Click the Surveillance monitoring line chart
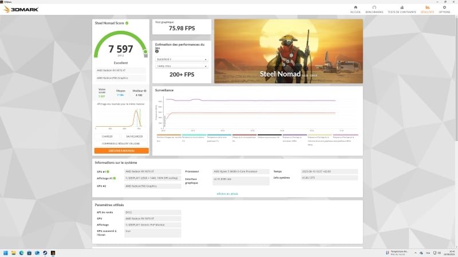 coord(257,113)
